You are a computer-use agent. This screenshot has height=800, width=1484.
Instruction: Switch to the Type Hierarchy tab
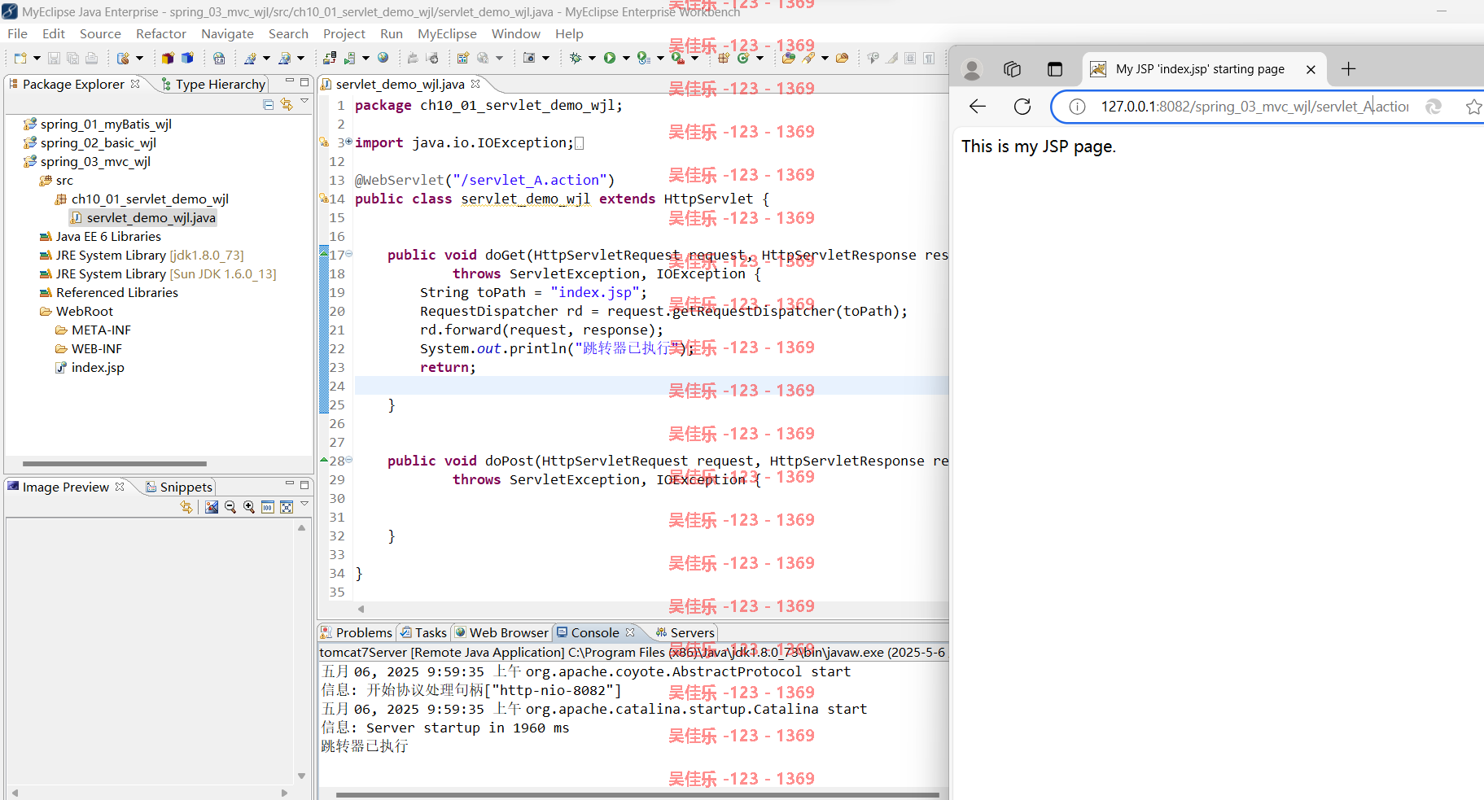pos(213,84)
